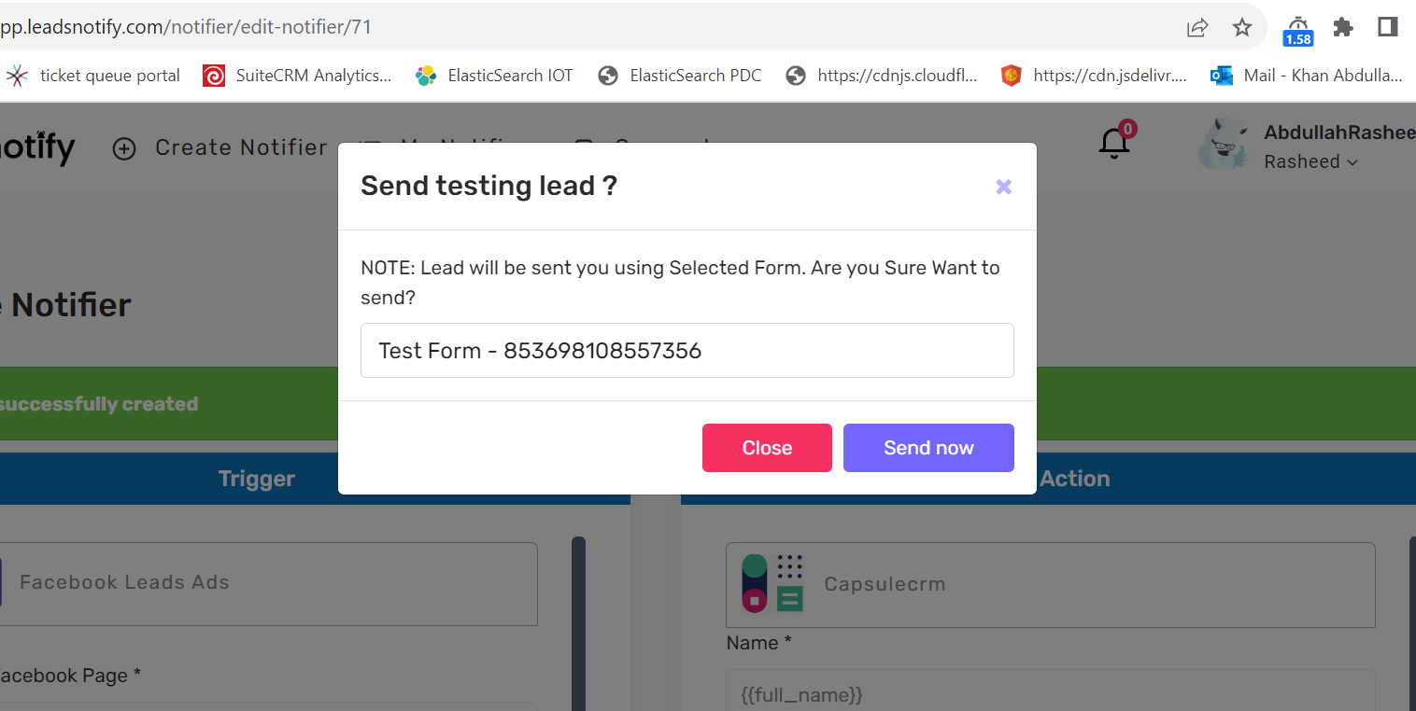Click the user avatar image
The image size is (1416, 711).
(1224, 144)
